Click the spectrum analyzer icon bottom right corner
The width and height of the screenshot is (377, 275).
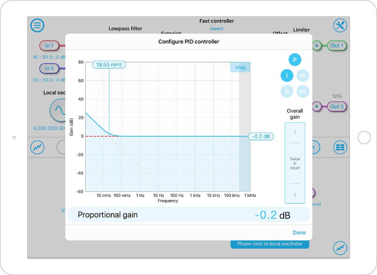pos(340,248)
